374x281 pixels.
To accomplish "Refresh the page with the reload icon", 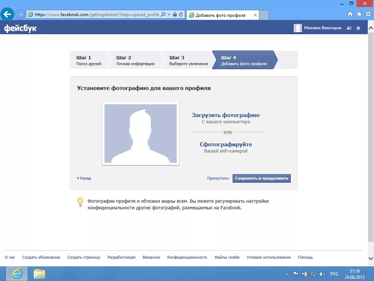I will (181, 14).
